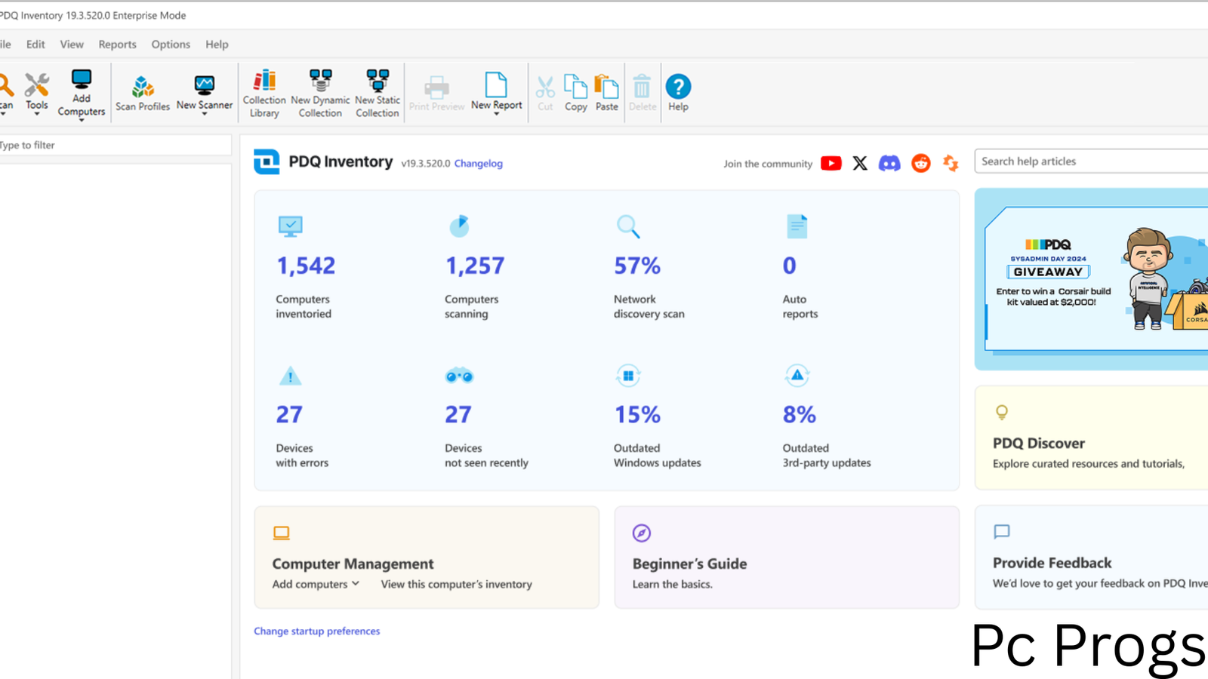Click the Delete trash icon
Screen dimensions: 1208x679
(x=642, y=87)
